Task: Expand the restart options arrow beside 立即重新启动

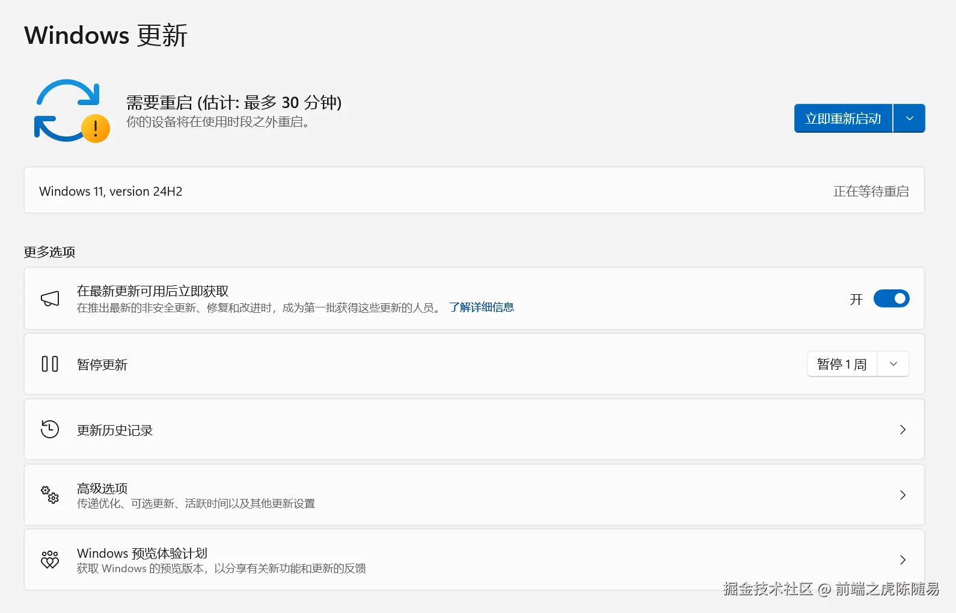Action: tap(910, 118)
